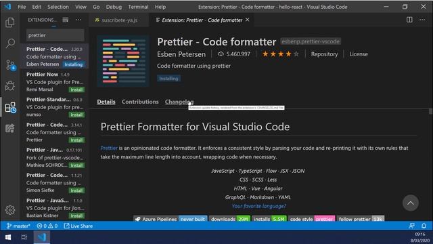
Task: Click the clock in system tray
Action: pos(419,237)
